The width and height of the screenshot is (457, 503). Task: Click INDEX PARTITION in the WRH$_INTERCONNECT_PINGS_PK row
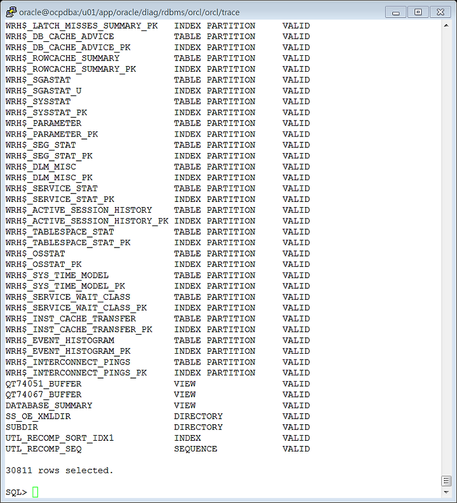point(215,373)
